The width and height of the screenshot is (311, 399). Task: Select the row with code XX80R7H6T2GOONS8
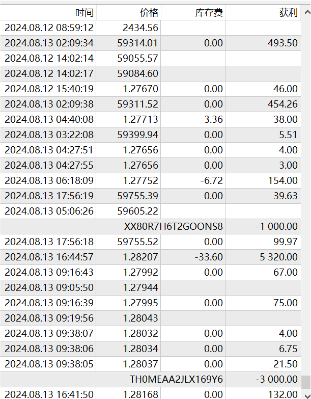click(174, 227)
